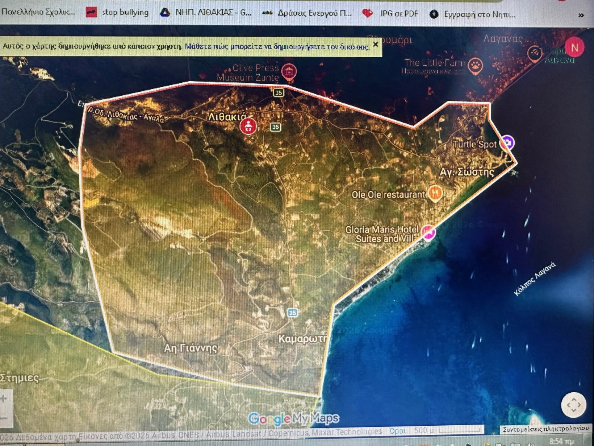The height and width of the screenshot is (446, 594).
Task: Dismiss the yellow notification banner
Action: coord(376,45)
